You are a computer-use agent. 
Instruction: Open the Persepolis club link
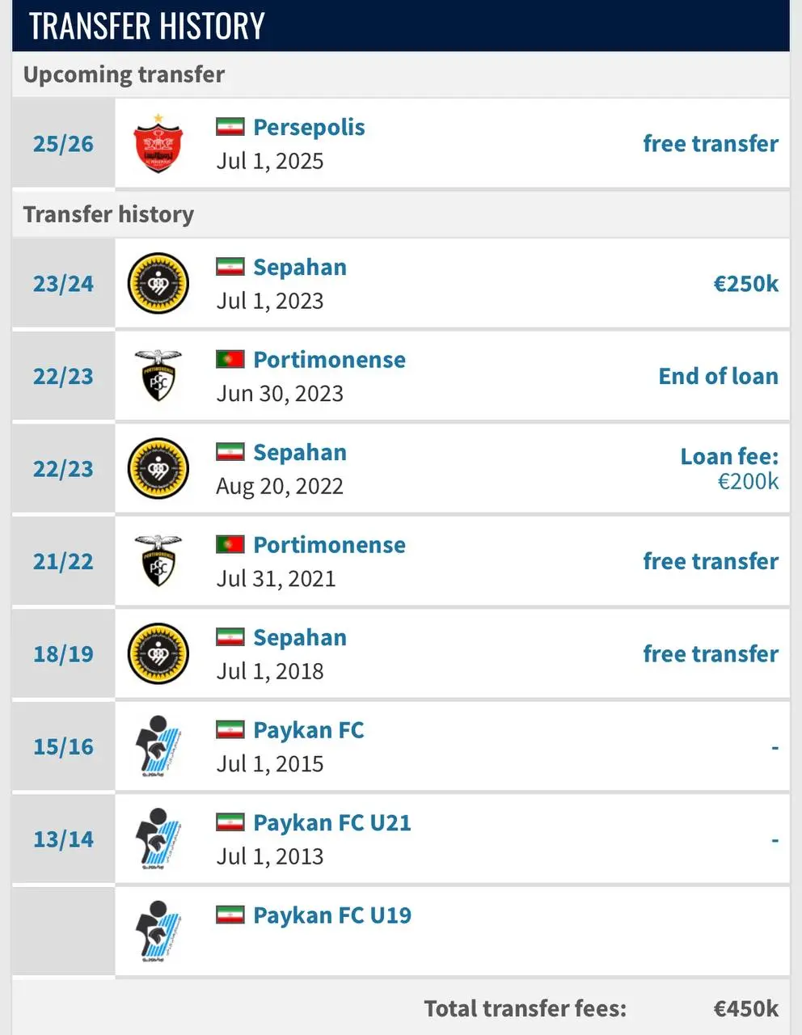coord(309,127)
